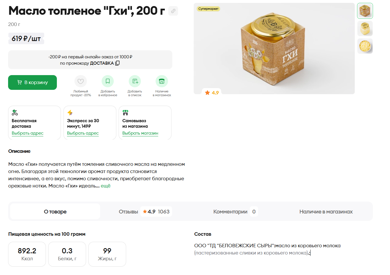The width and height of the screenshot is (390, 275).
Task: Expand description with ещё link
Action: 106,186
